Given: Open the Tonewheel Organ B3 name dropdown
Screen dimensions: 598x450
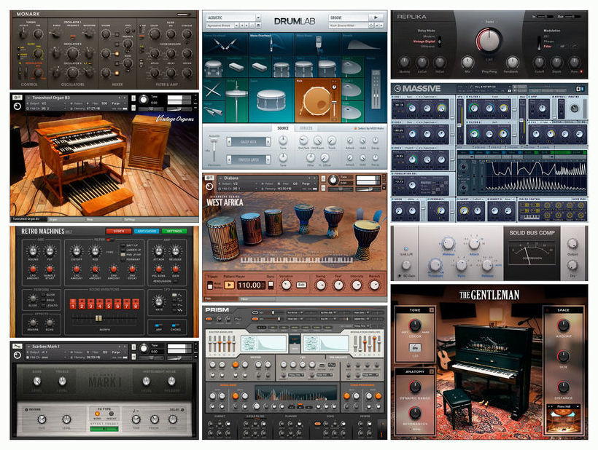Looking at the screenshot, I should pos(77,98).
